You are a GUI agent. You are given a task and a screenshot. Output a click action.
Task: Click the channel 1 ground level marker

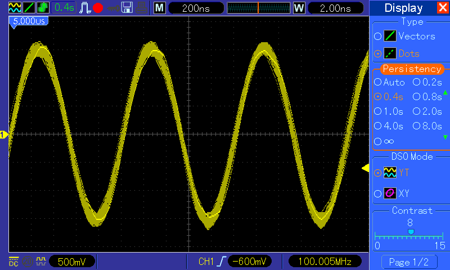coord(4,134)
